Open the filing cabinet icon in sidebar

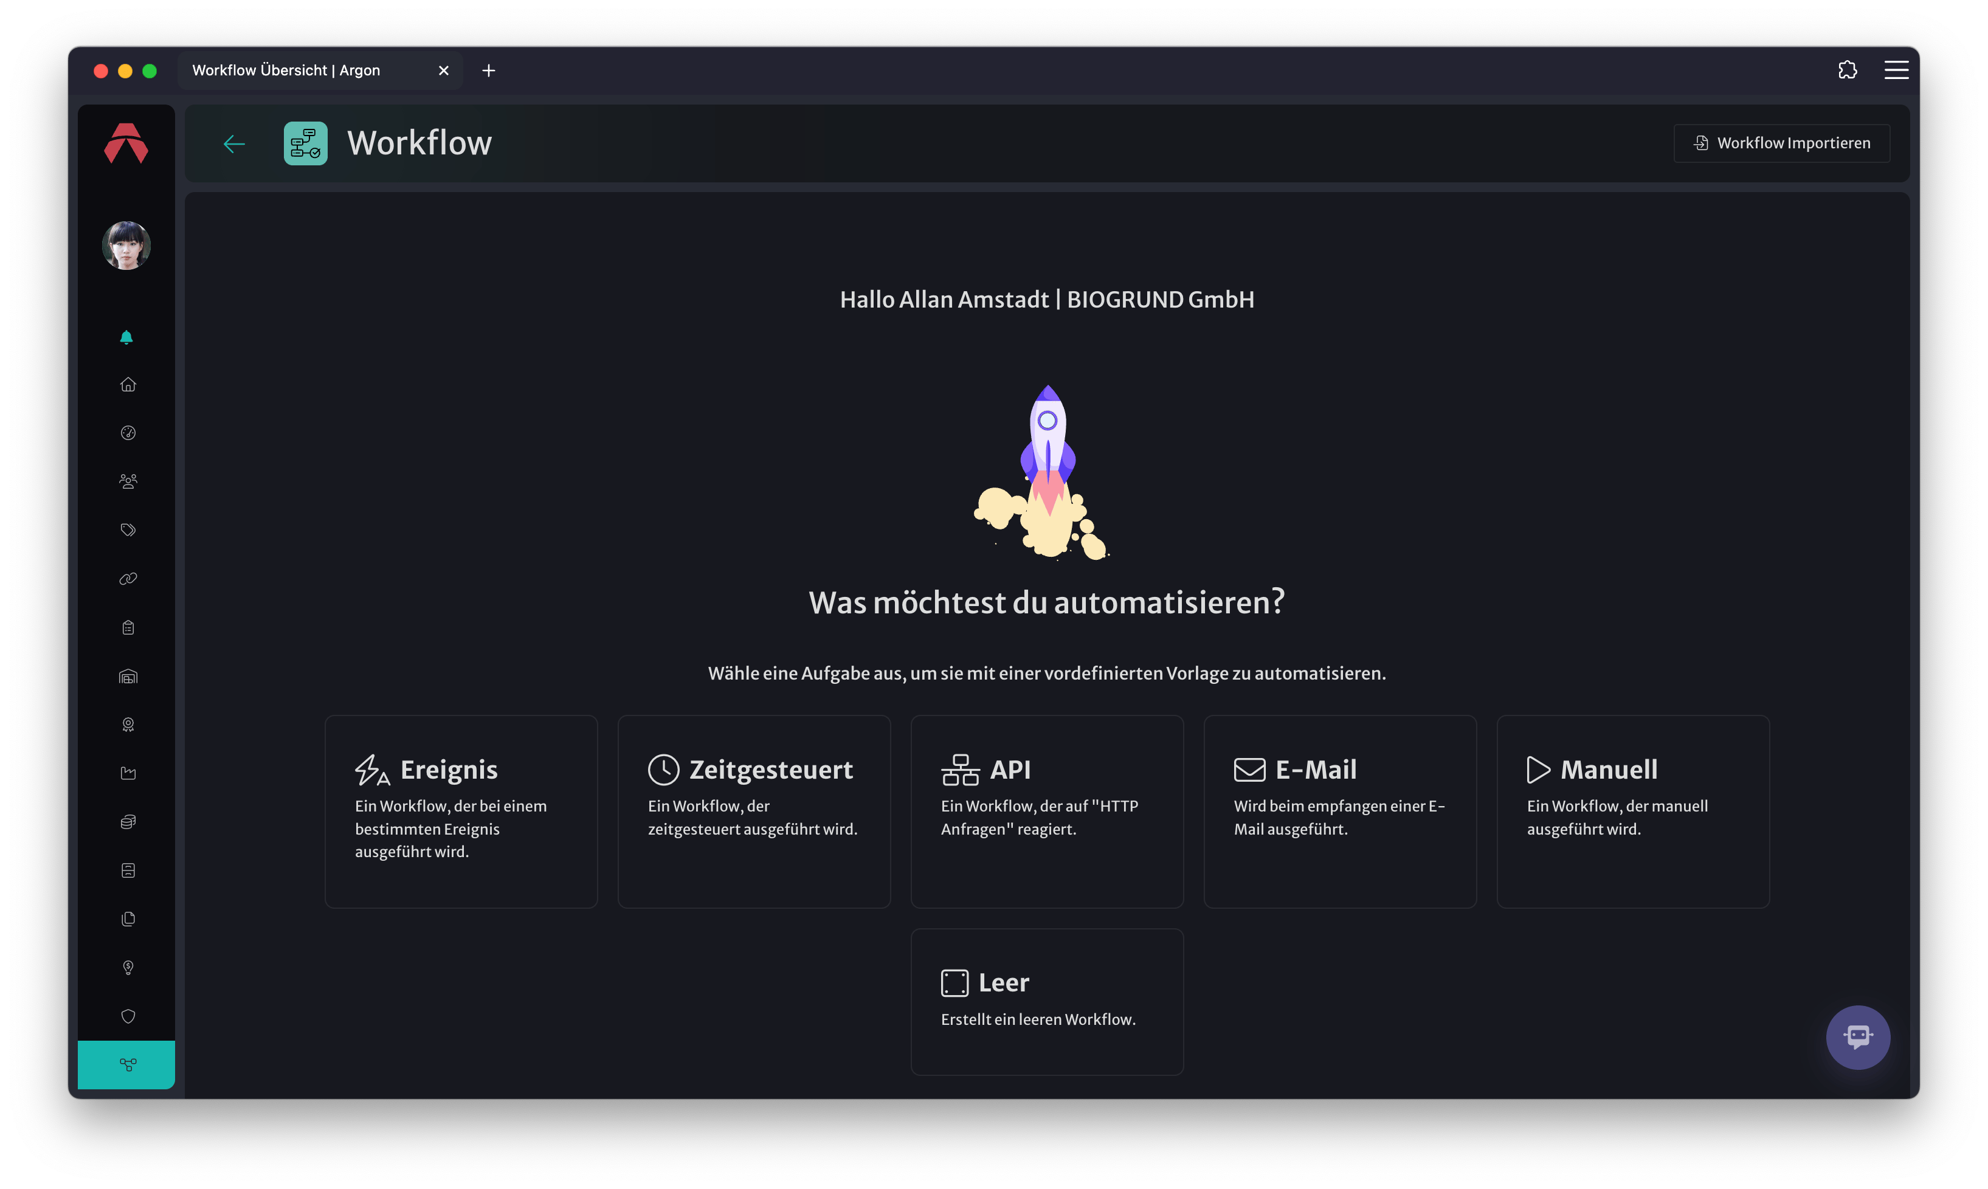click(x=128, y=871)
